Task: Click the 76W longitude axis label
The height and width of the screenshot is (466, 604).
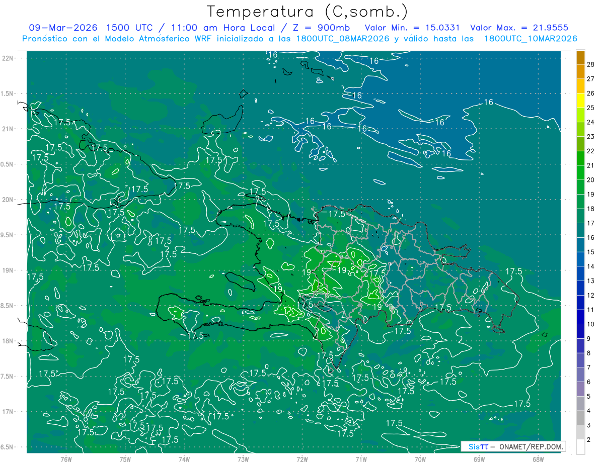Action: [x=66, y=459]
